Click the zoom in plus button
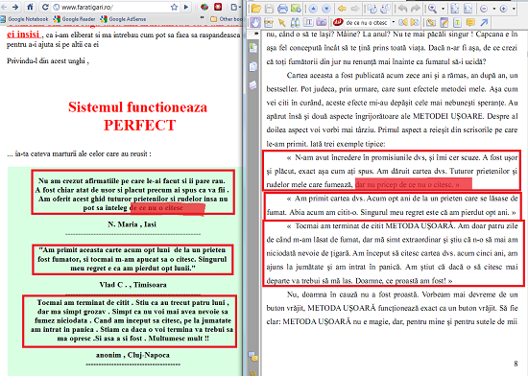This screenshot has height=376, width=528. [x=503, y=9]
